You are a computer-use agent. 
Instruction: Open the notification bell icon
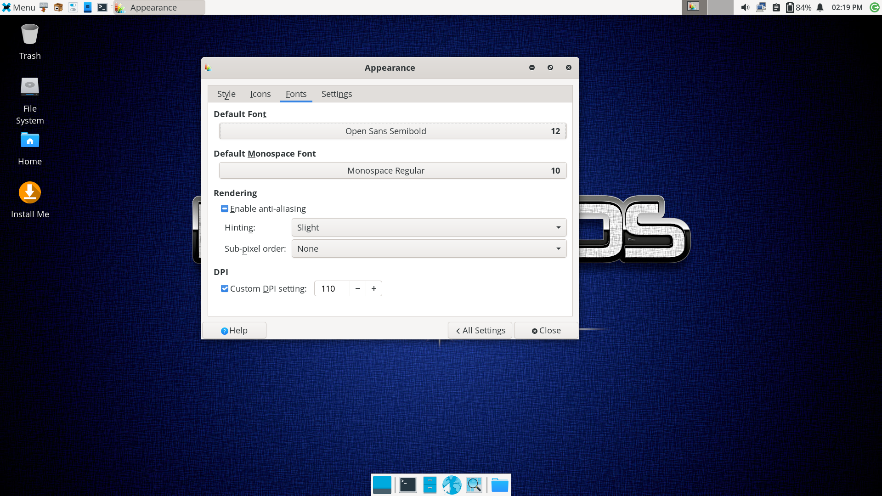[x=820, y=7]
